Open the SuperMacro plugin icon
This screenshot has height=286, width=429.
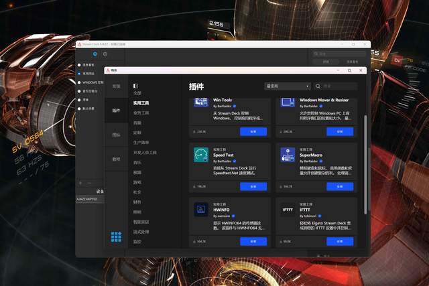pos(288,155)
